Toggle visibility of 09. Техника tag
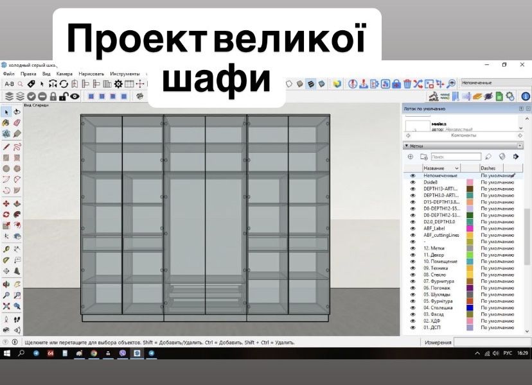Image resolution: width=532 pixels, height=385 pixels. 413,268
